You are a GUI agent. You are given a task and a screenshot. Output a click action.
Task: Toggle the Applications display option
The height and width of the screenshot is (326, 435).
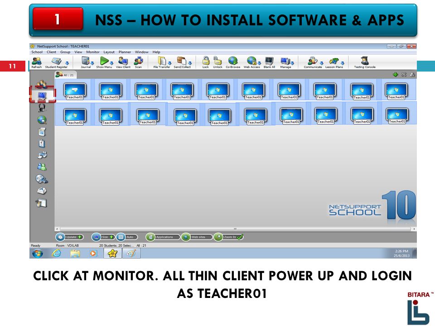click(162, 237)
